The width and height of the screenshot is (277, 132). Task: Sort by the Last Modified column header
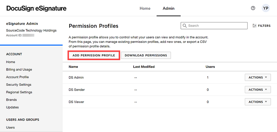144,67
